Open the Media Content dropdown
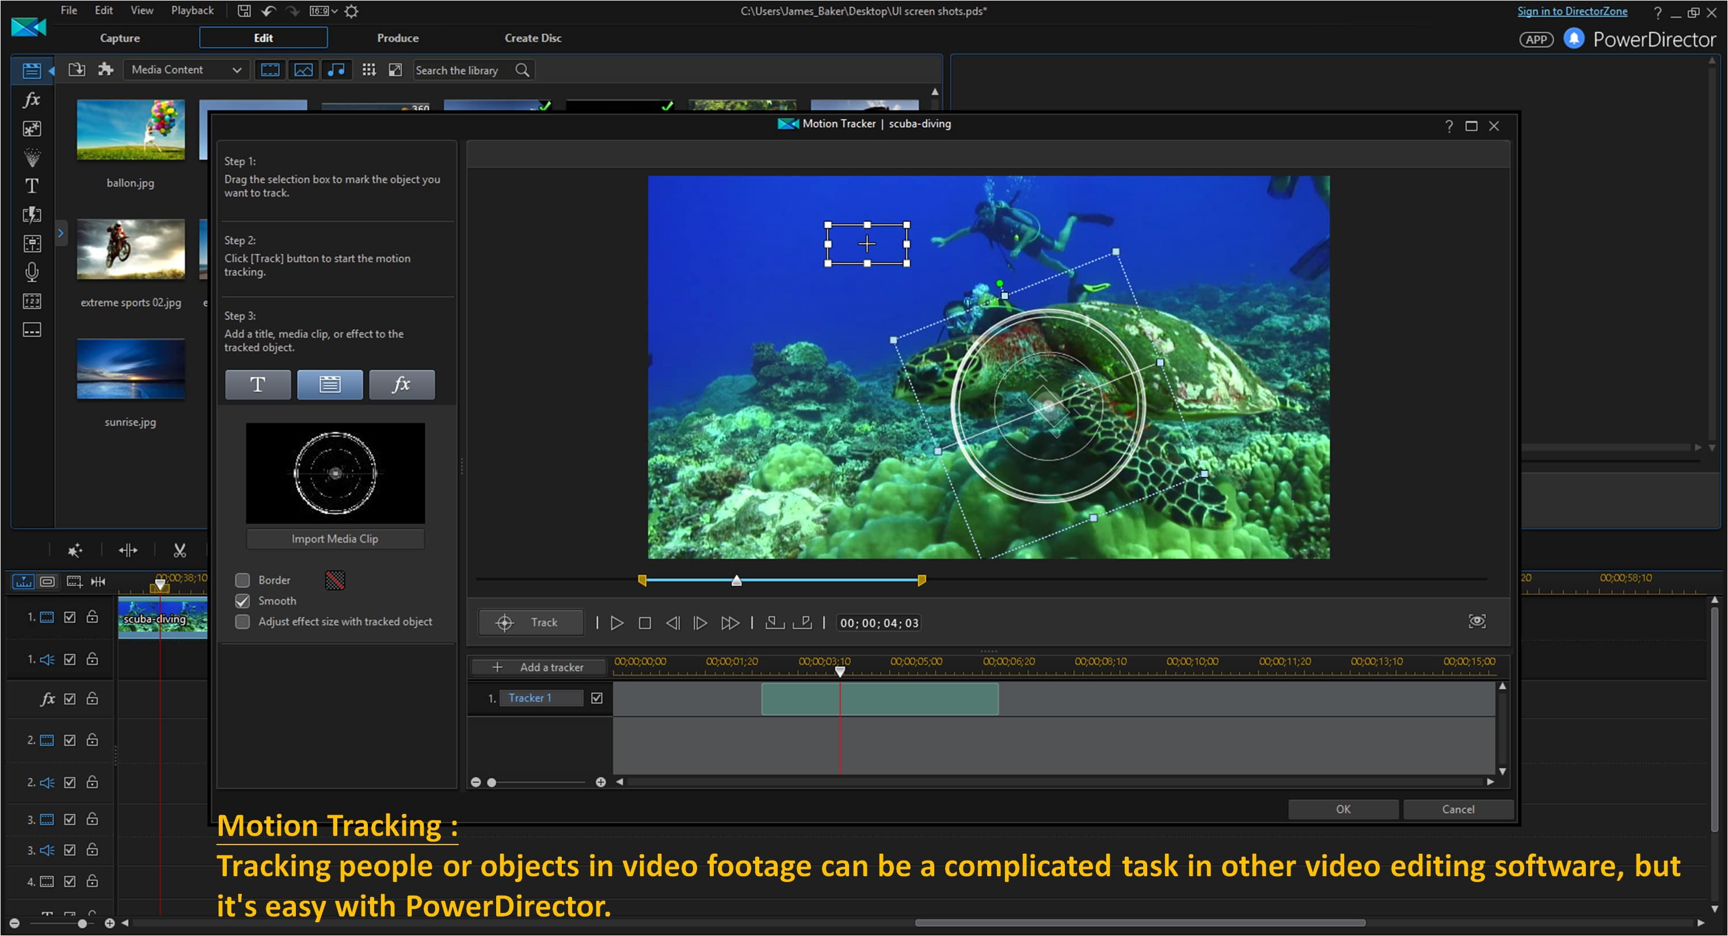This screenshot has width=1728, height=936. 186,70
